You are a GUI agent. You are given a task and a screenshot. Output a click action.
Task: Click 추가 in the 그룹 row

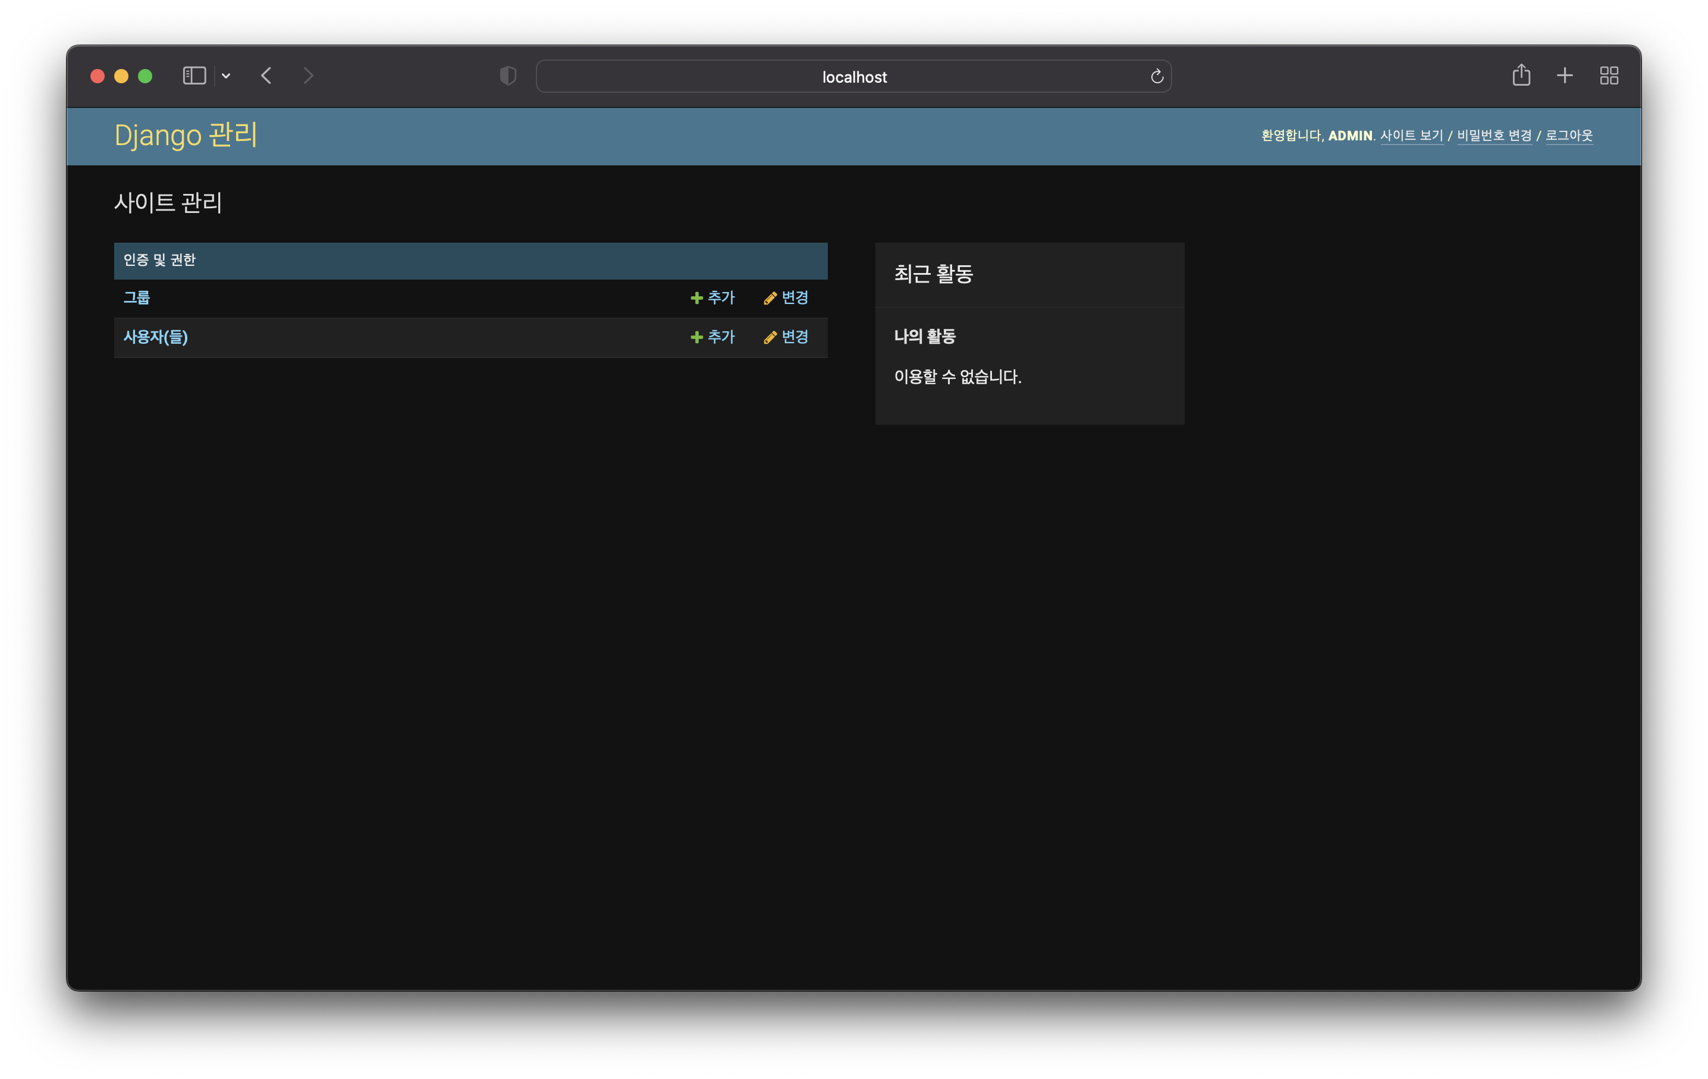(x=713, y=298)
